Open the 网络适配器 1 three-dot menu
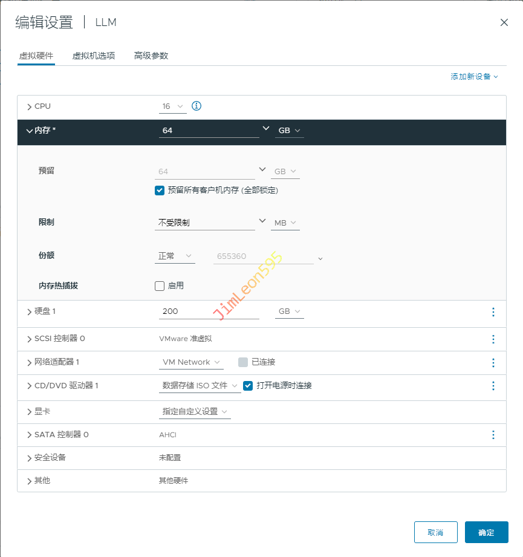 (x=493, y=363)
